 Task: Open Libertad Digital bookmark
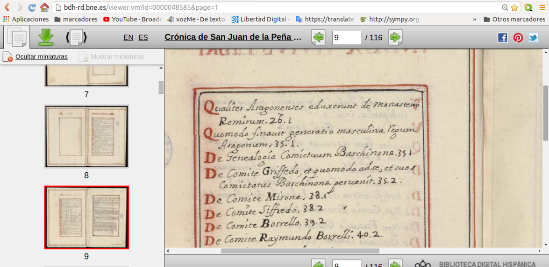(261, 19)
